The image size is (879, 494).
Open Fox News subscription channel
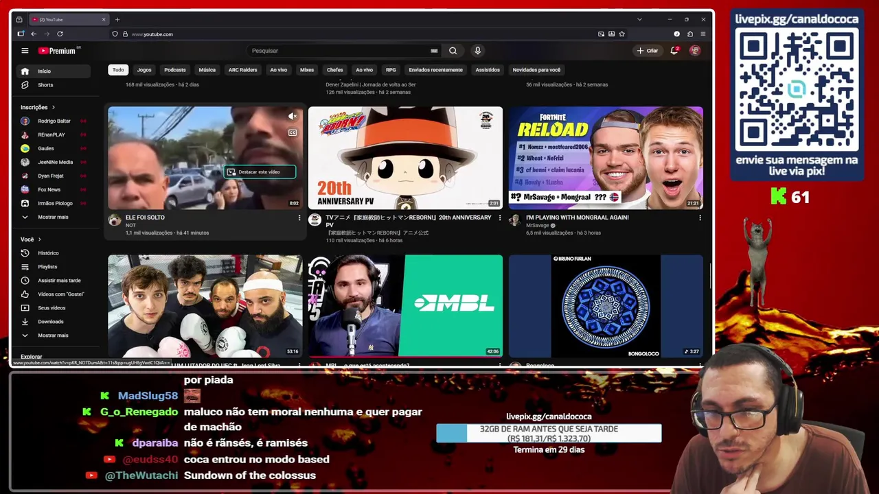[54, 190]
